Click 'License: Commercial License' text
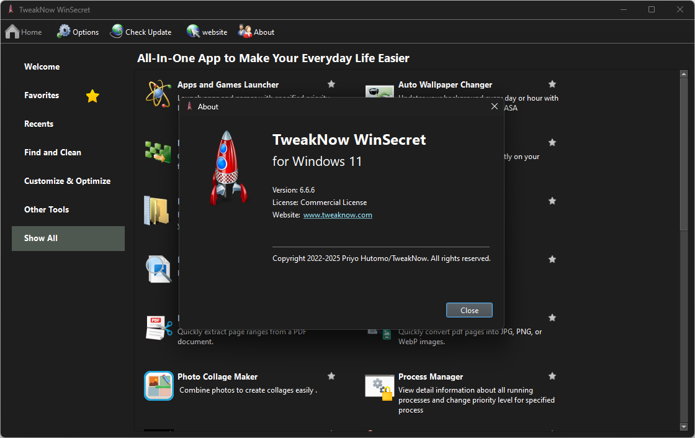This screenshot has width=695, height=438. [x=320, y=203]
